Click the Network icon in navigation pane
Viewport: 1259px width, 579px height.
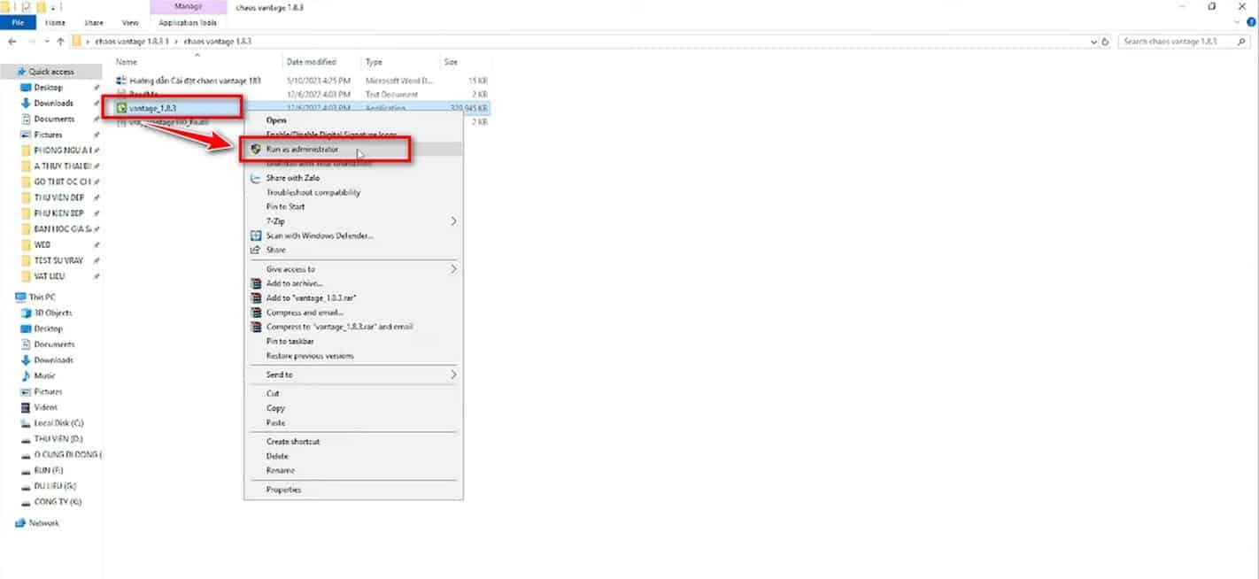(x=19, y=523)
